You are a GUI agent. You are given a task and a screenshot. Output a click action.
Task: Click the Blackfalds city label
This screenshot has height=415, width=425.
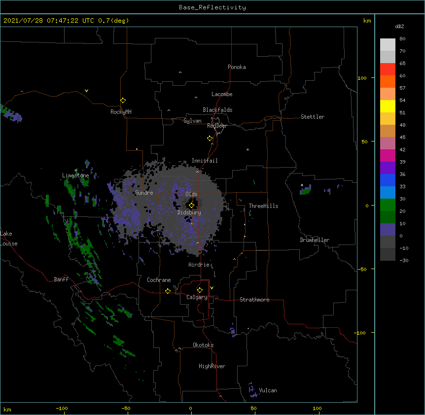coord(217,110)
